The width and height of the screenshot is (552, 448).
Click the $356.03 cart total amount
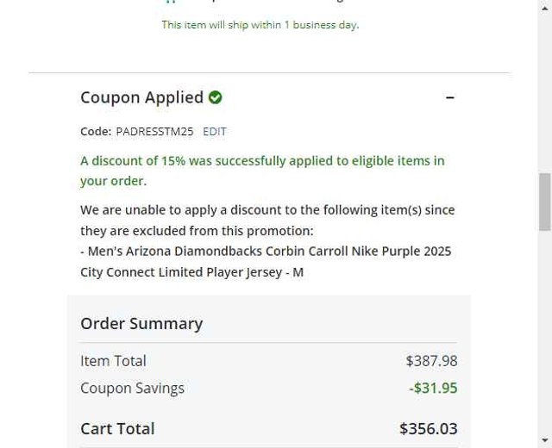[x=428, y=428]
